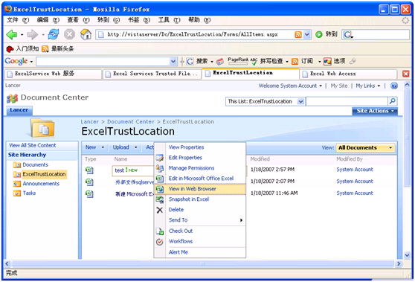
Task: Click the 入门须知 bookmark
Action: click(23, 48)
